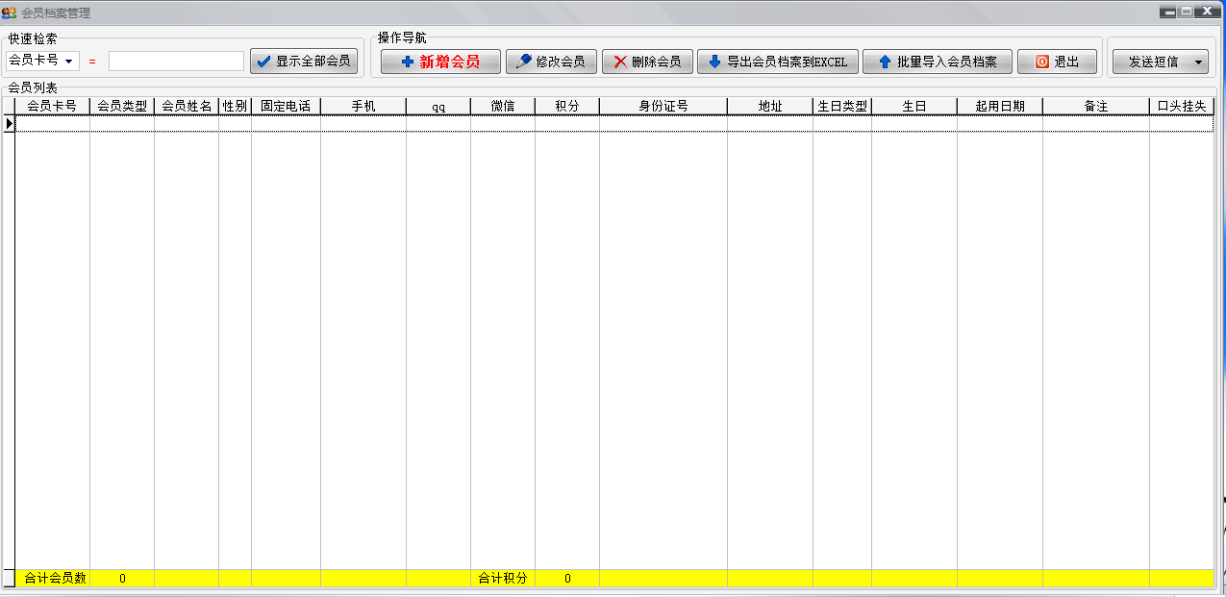Viewport: 1226px width, 597px height.
Task: Click the 新增会员 button label
Action: coord(450,62)
